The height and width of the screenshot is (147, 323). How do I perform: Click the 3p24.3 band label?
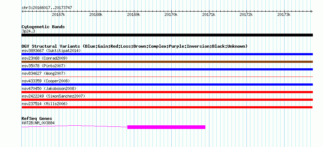pyautogui.click(x=28, y=31)
